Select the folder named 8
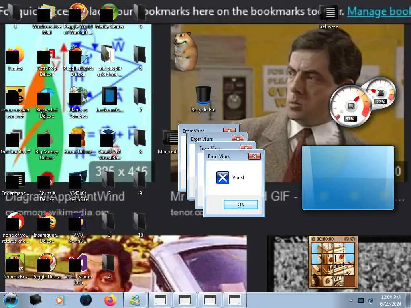411x308 pixels. pos(140,142)
